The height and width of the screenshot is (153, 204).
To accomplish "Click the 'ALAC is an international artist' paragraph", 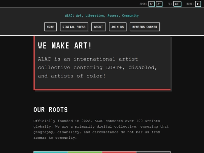I will coord(97,68).
